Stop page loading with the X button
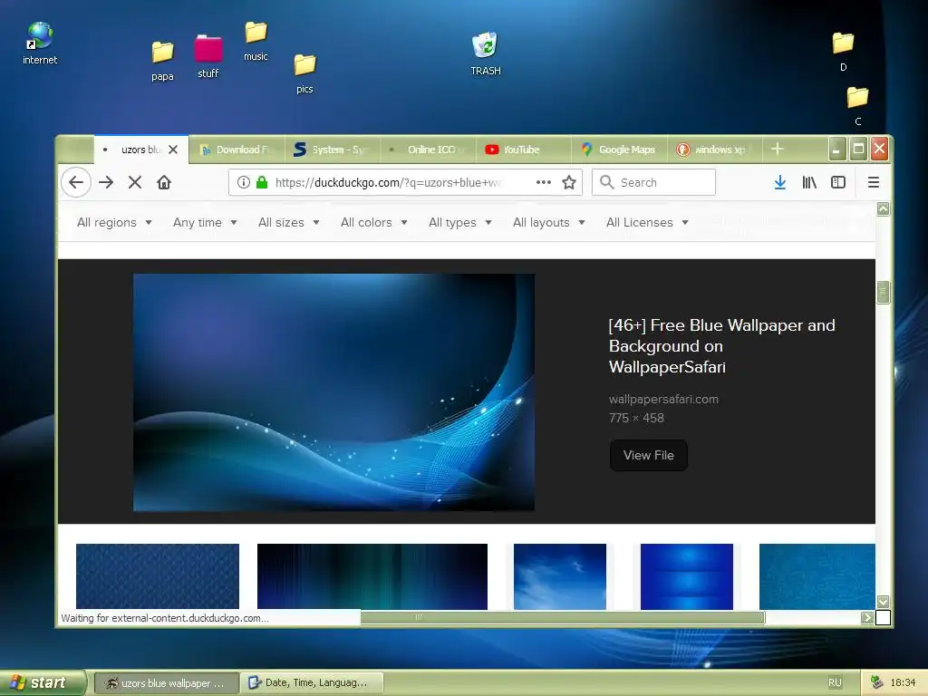 point(135,182)
